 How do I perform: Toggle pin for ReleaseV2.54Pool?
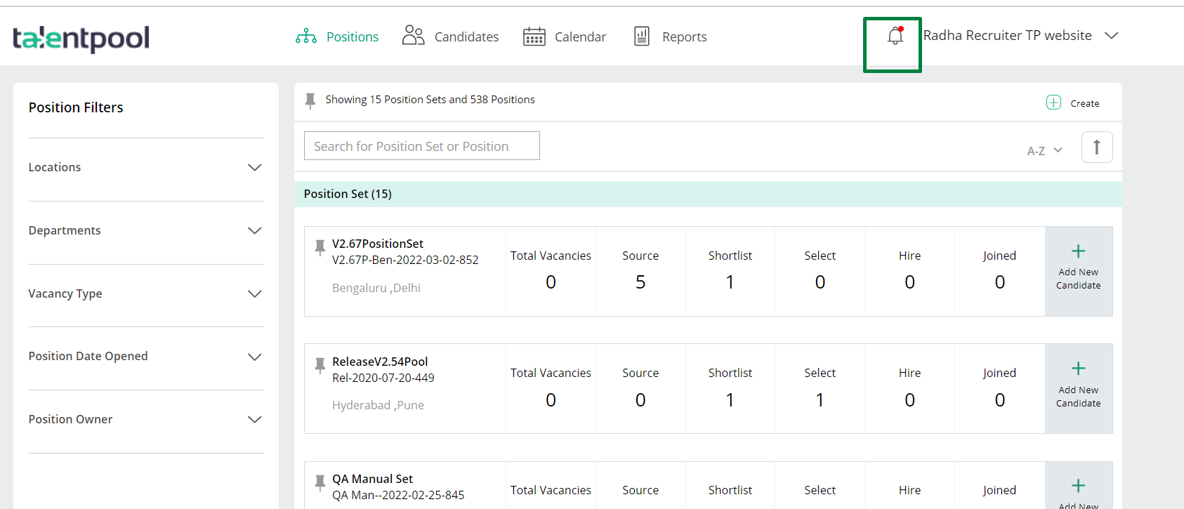(x=320, y=364)
